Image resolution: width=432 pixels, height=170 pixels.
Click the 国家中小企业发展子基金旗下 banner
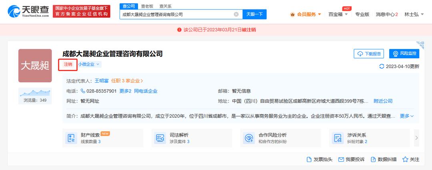[82, 11]
